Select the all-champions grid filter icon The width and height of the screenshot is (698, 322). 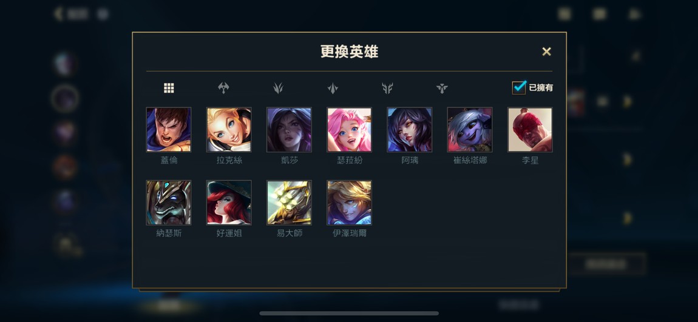point(169,88)
